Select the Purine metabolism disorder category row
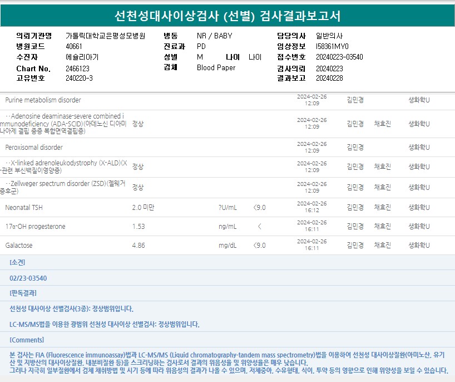 point(43,100)
